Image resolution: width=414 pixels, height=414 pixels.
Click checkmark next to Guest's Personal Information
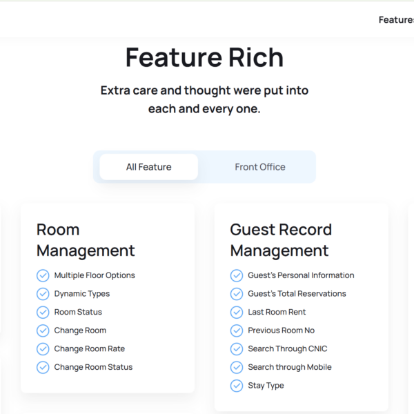tap(237, 275)
